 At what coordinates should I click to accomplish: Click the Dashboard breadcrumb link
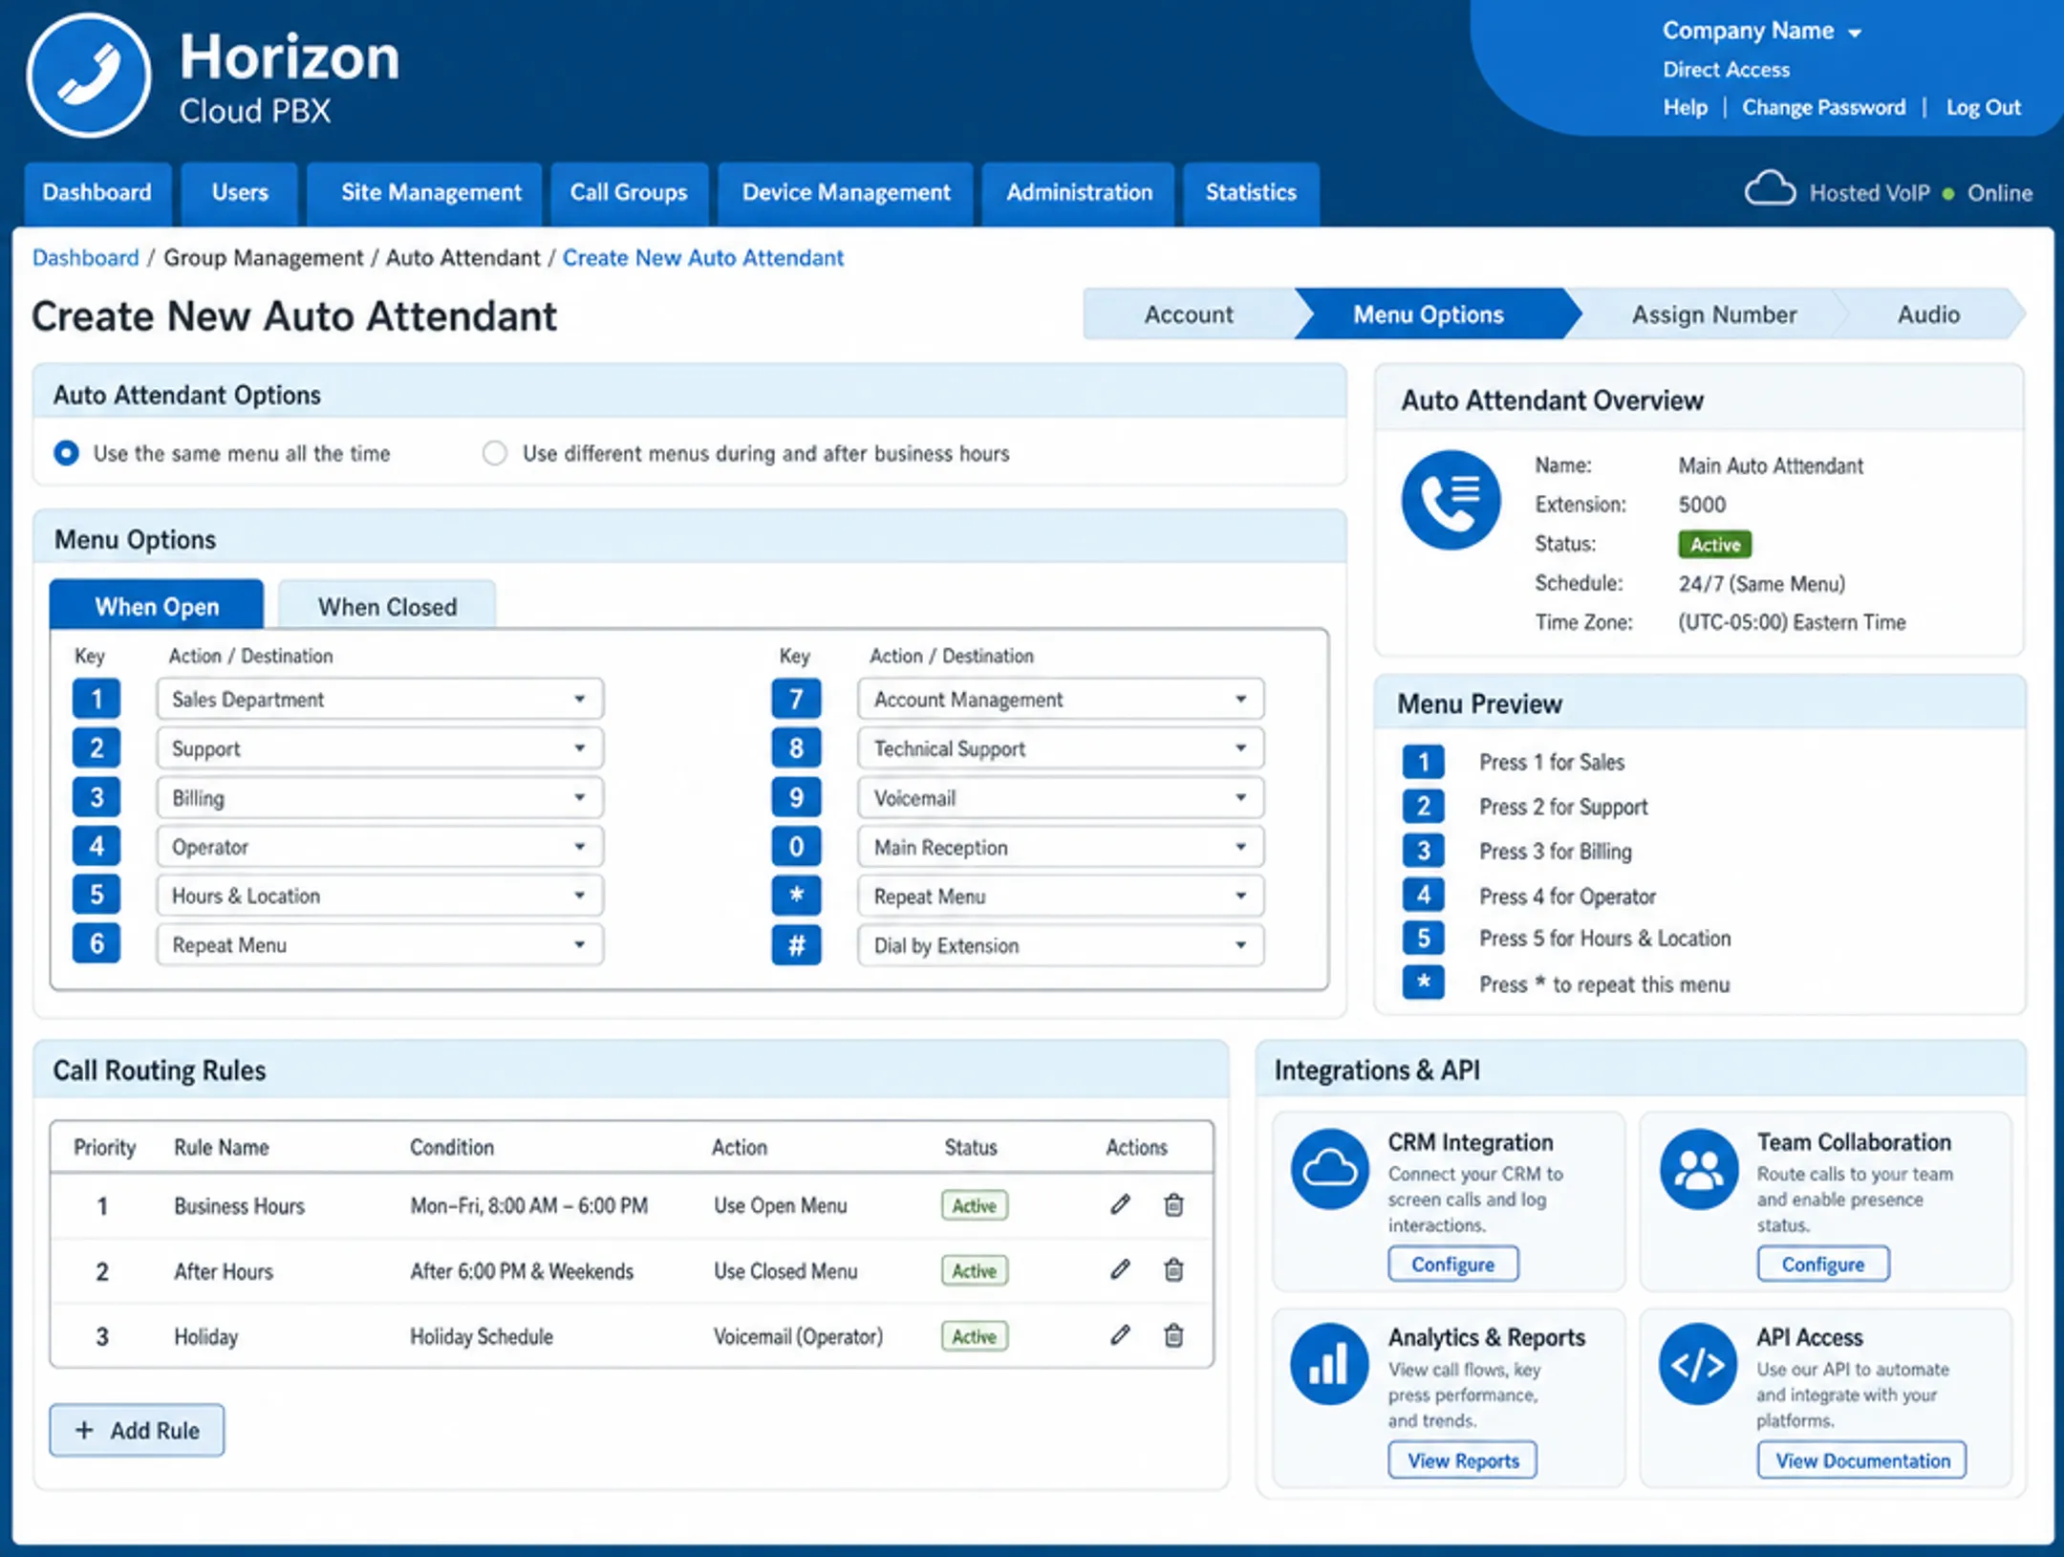pyautogui.click(x=85, y=257)
